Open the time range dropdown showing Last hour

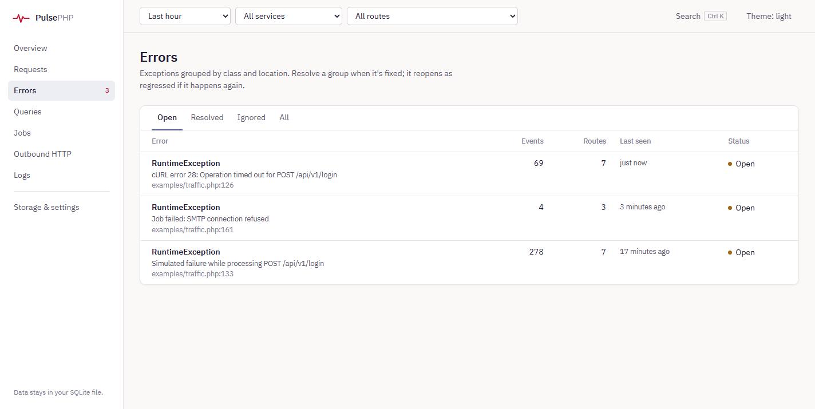click(x=185, y=16)
